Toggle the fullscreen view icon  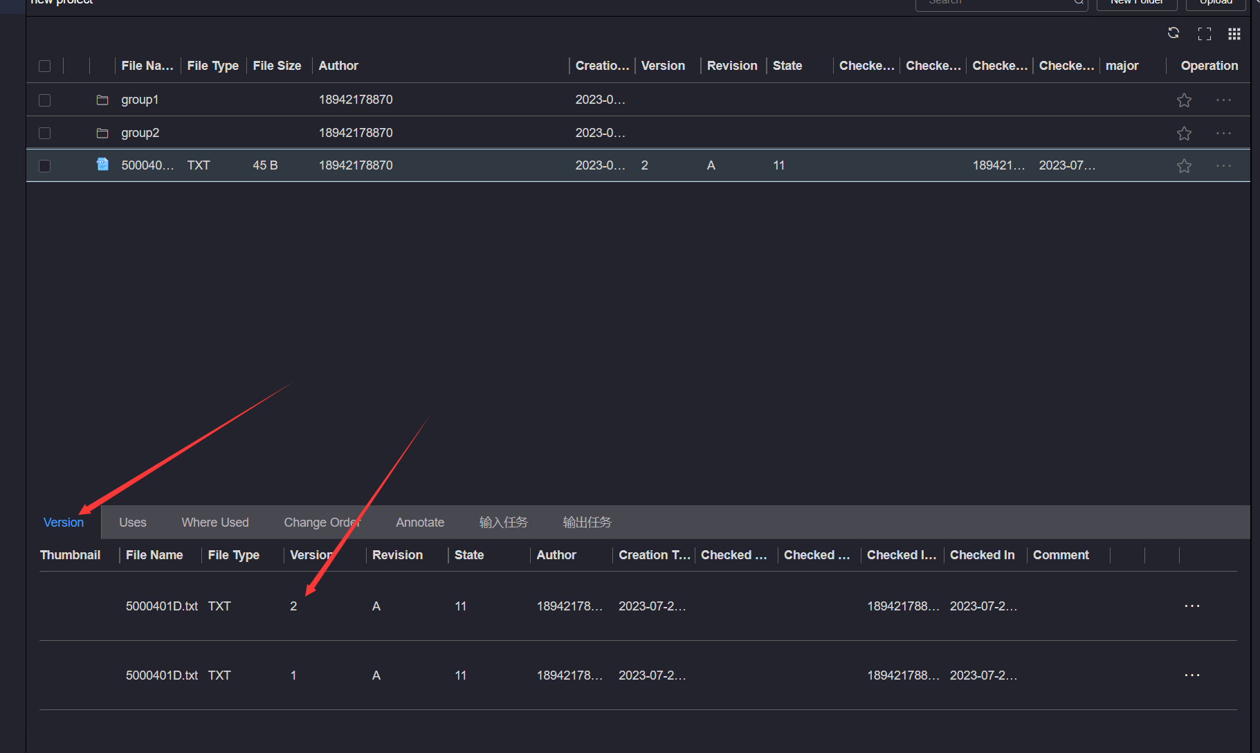pos(1204,34)
